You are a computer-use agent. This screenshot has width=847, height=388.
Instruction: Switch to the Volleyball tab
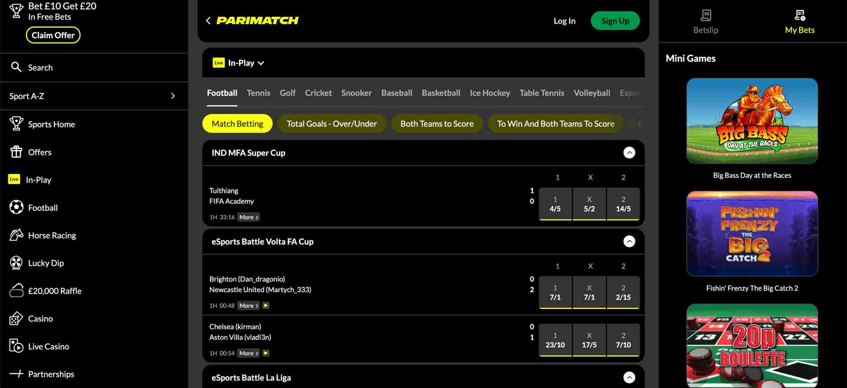pyautogui.click(x=592, y=93)
